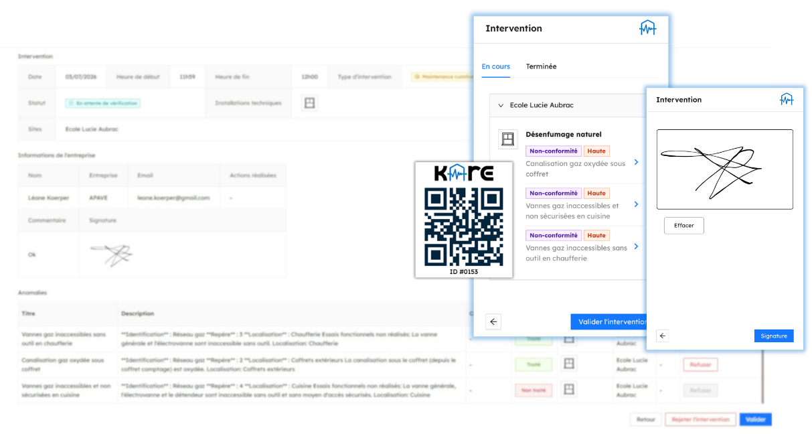Click inside the signature drawing canvas
Viewport: 812px width, 434px height.
[x=725, y=169]
